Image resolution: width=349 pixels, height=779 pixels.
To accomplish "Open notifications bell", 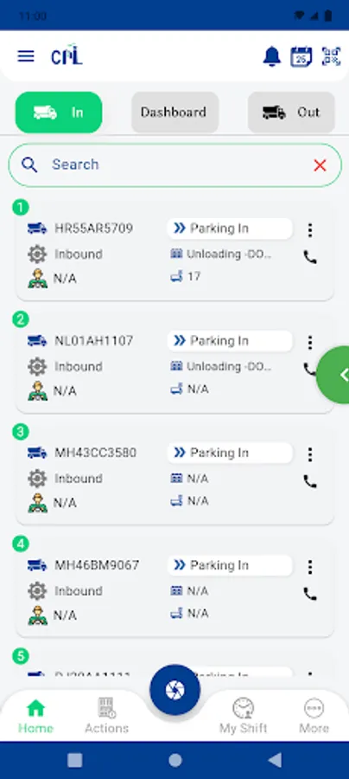I will pos(271,56).
